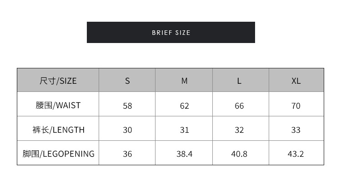Screen dimensions: 341x182
Task: Choose the L size column header
Action: (x=240, y=81)
